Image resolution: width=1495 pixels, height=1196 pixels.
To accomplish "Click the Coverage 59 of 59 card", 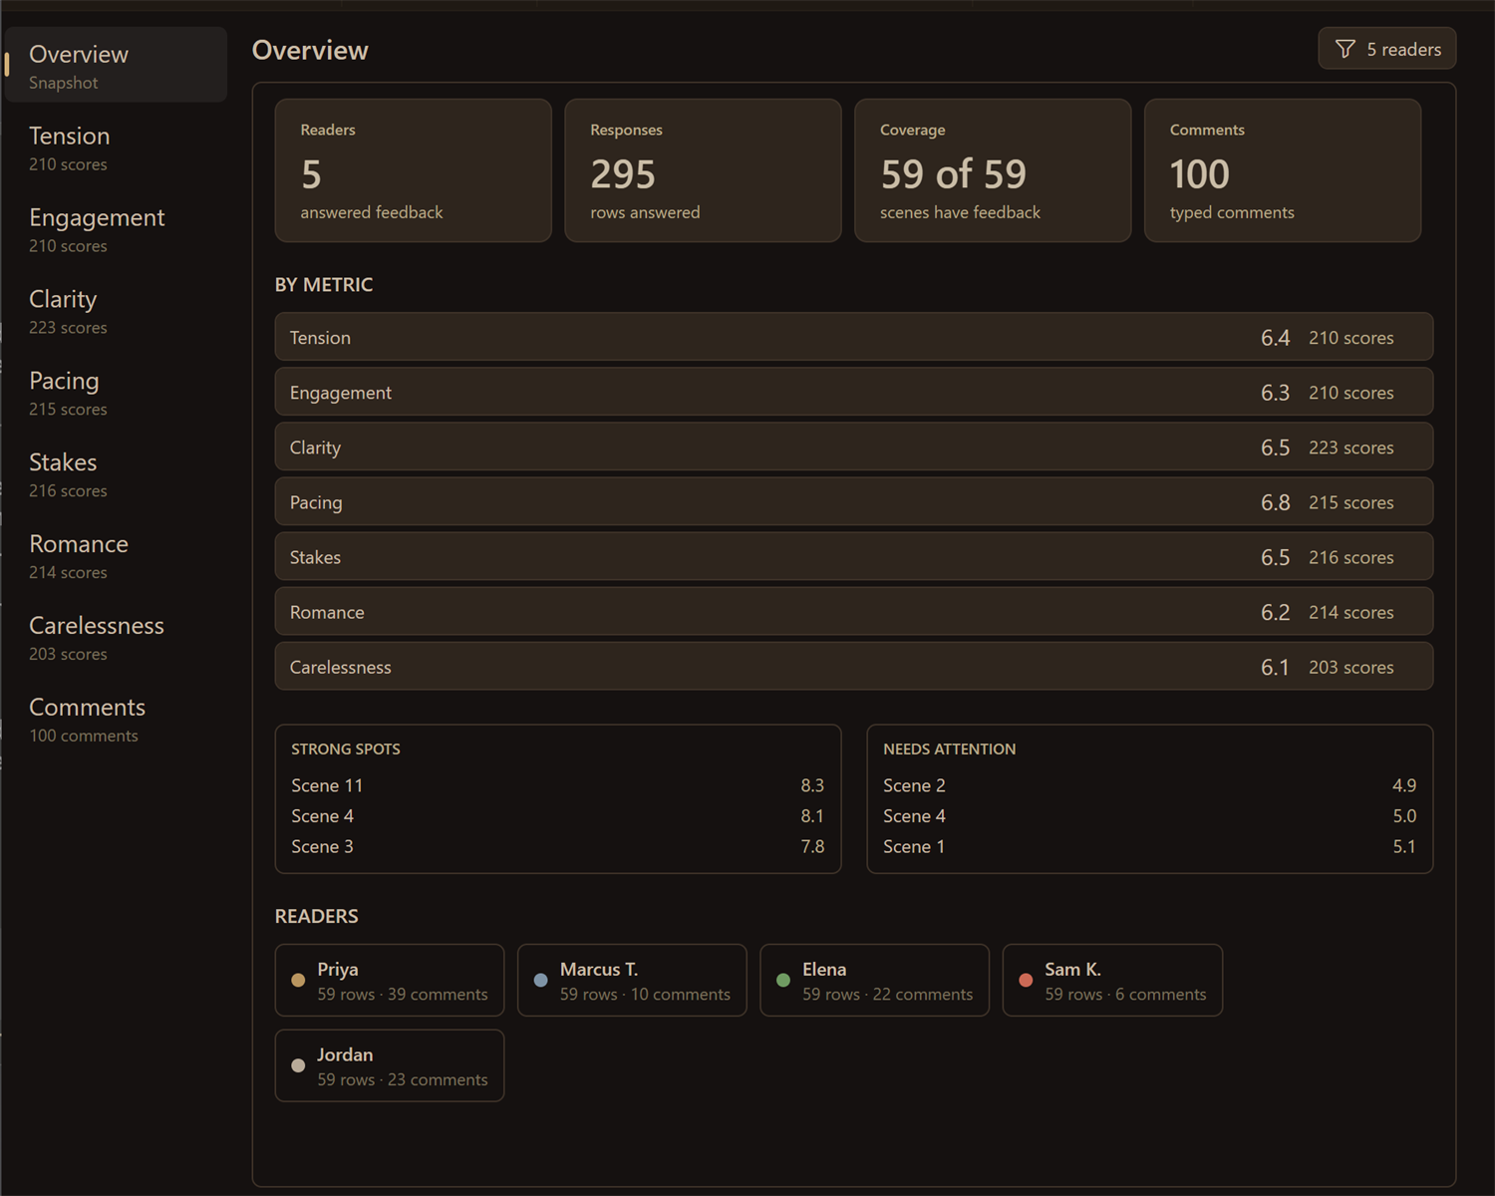I will coord(993,170).
